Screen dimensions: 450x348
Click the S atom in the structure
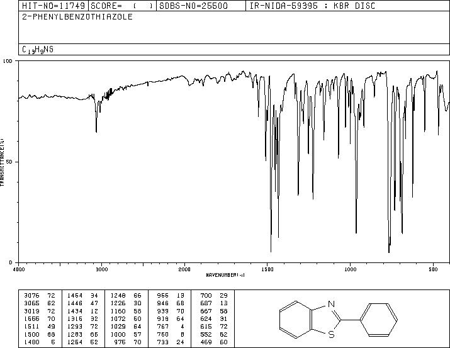pyautogui.click(x=332, y=335)
